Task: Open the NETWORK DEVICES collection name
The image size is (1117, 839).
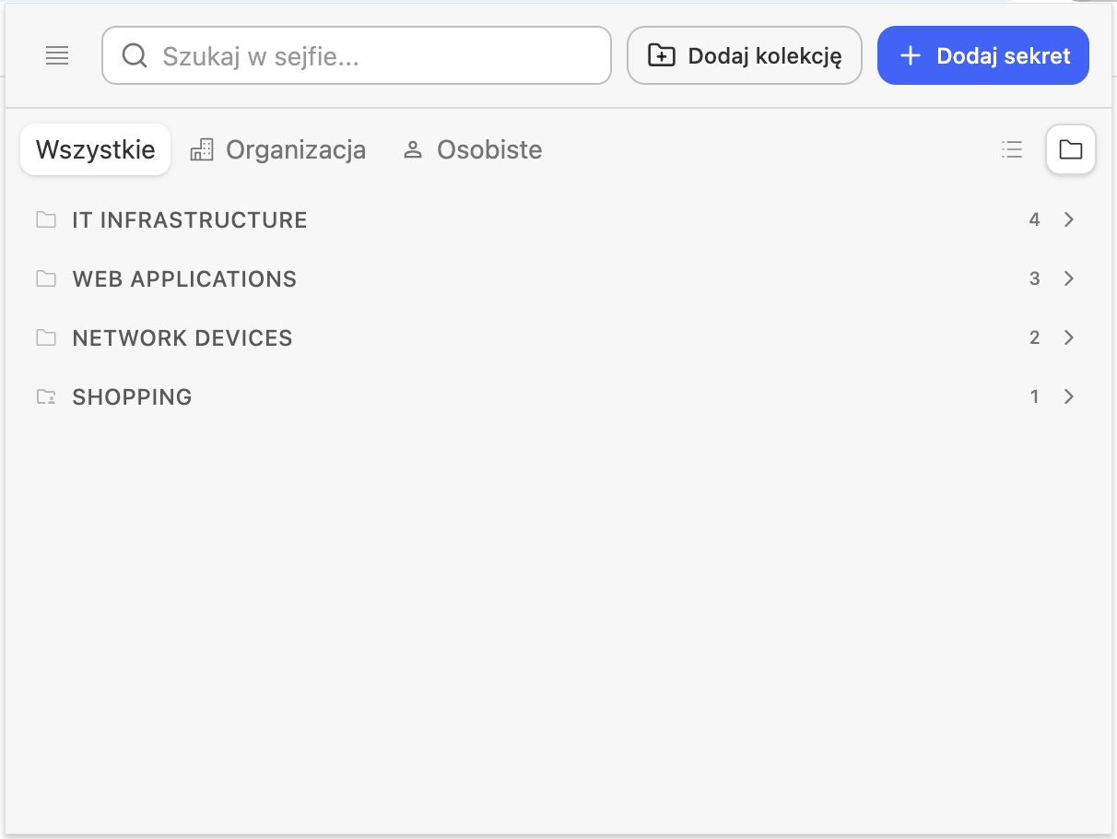Action: [182, 338]
